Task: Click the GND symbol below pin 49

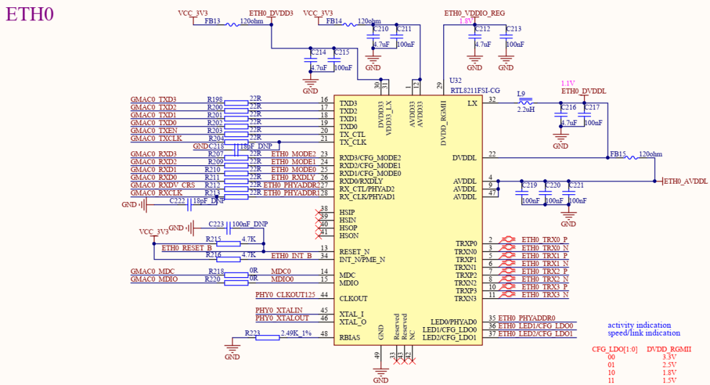Action: point(381,376)
